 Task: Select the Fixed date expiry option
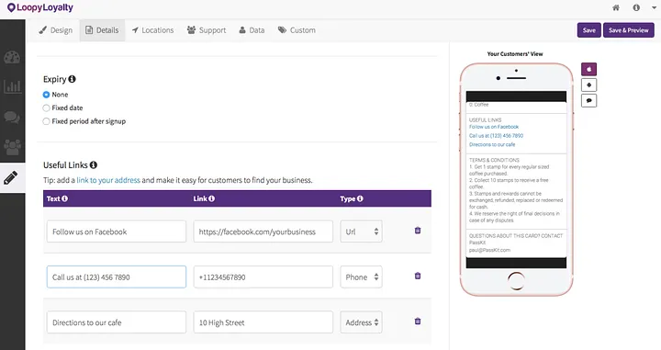click(x=47, y=108)
